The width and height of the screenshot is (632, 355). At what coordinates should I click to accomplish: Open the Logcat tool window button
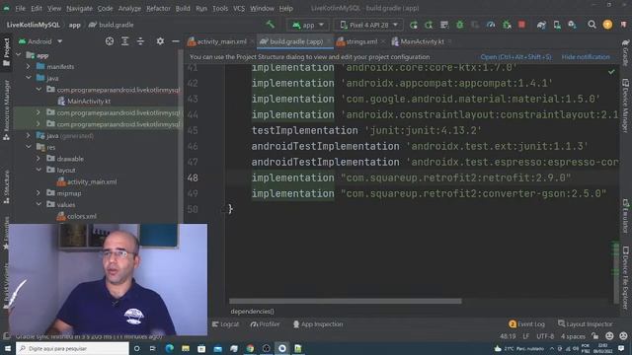pos(226,324)
